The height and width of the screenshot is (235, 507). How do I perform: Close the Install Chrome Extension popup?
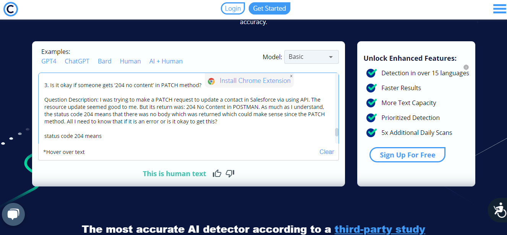(291, 76)
